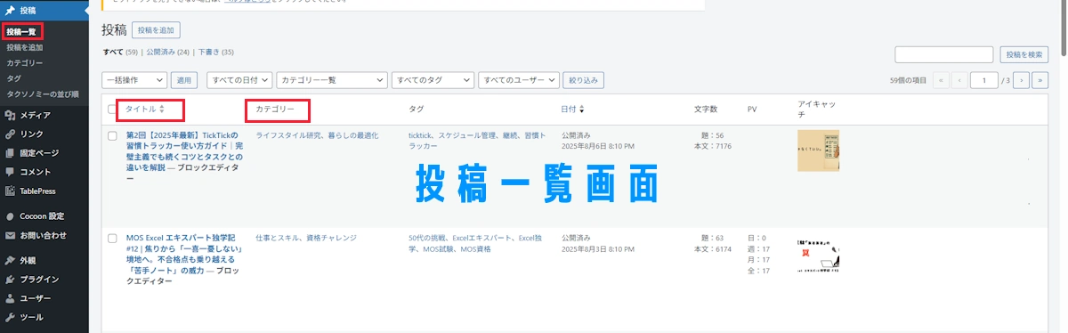Click the 投稿を追加 button beside page title

(x=156, y=31)
